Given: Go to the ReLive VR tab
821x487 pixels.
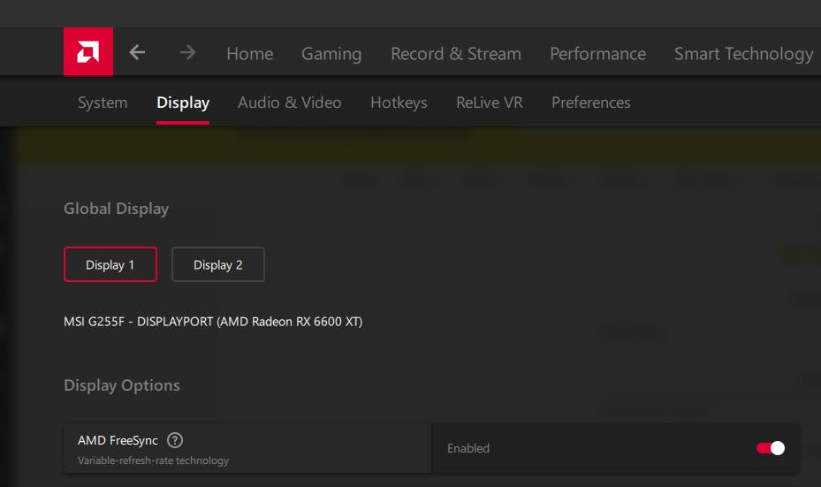Looking at the screenshot, I should pyautogui.click(x=489, y=103).
